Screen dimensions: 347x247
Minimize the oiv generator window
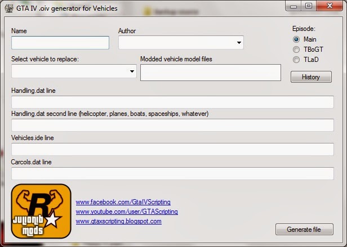293,6
